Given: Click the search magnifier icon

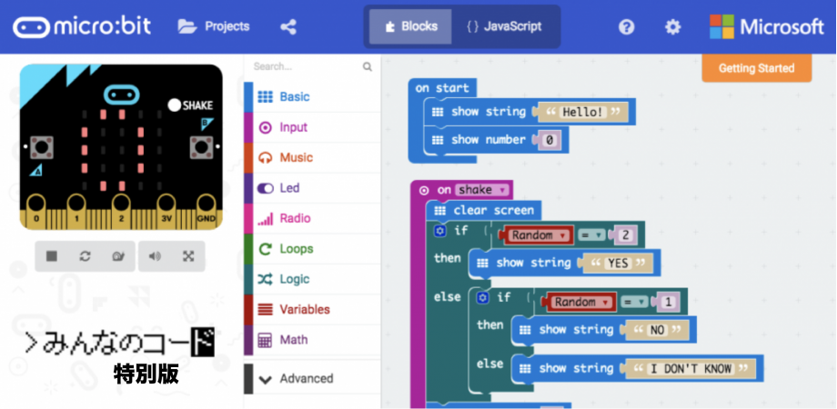Looking at the screenshot, I should (x=368, y=66).
